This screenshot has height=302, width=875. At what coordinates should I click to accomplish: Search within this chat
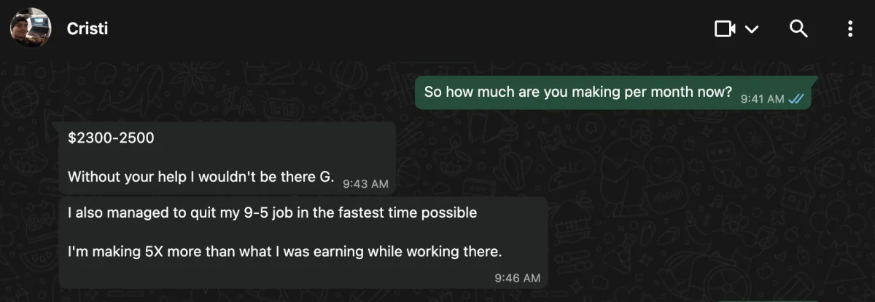tap(799, 28)
